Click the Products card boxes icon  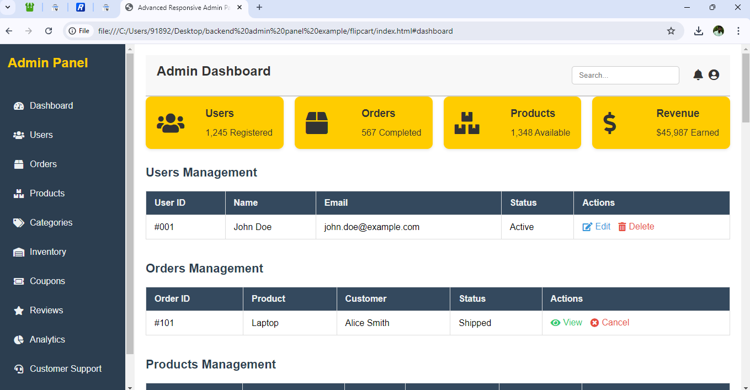[x=467, y=123]
